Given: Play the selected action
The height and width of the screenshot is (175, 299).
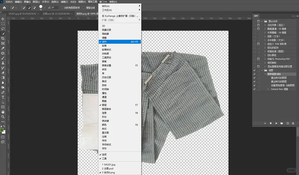Looking at the screenshot, I should point(276,124).
